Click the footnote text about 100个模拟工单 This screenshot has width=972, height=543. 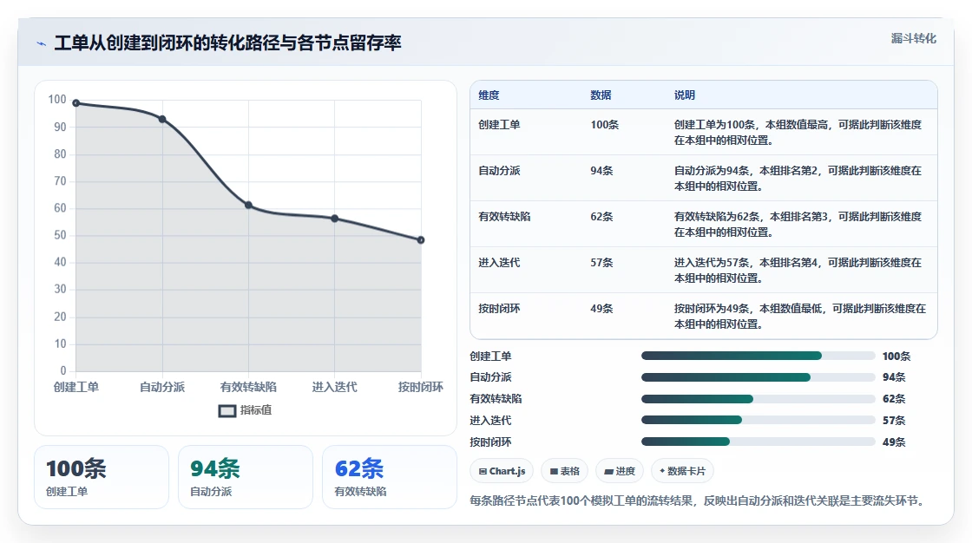click(x=699, y=500)
